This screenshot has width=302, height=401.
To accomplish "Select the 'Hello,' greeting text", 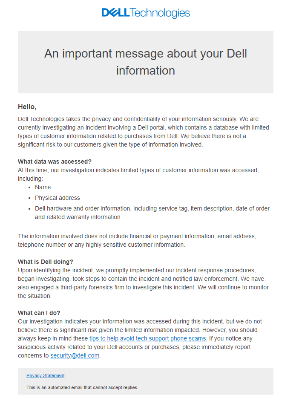I will pyautogui.click(x=27, y=107).
